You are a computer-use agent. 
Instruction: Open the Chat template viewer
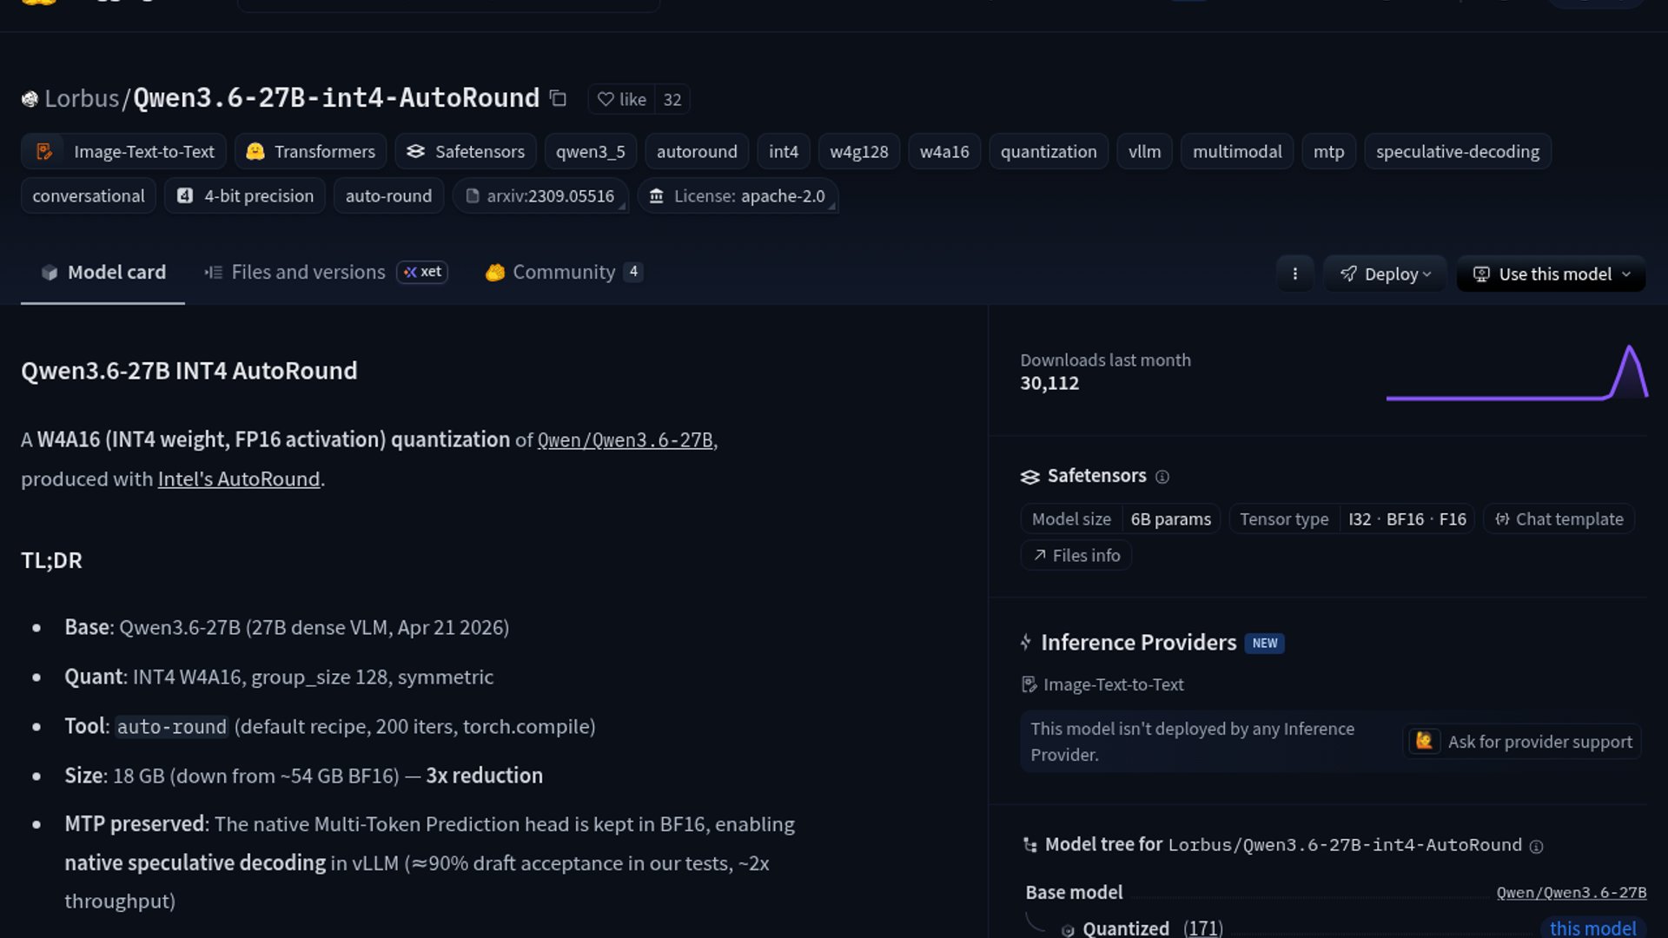tap(1559, 519)
